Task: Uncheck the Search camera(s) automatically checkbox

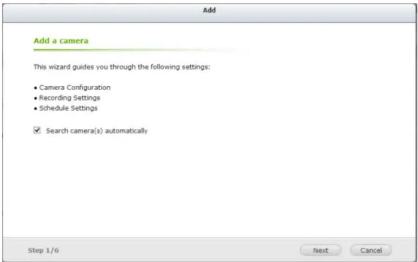Action: (x=37, y=130)
